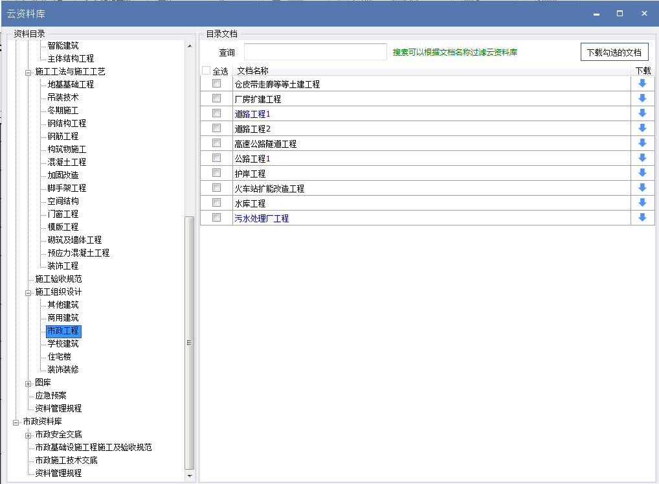Click the 下载勾选的文档 button
This screenshot has height=484, width=659.
(x=614, y=52)
